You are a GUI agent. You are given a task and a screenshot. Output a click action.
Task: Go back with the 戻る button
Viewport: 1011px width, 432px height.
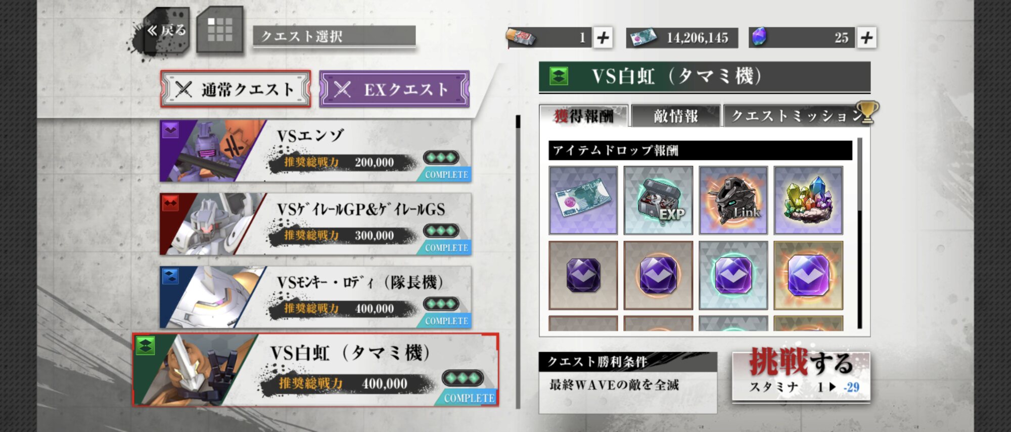[x=167, y=31]
